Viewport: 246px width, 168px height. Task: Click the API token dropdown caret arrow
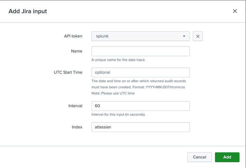tap(184, 36)
